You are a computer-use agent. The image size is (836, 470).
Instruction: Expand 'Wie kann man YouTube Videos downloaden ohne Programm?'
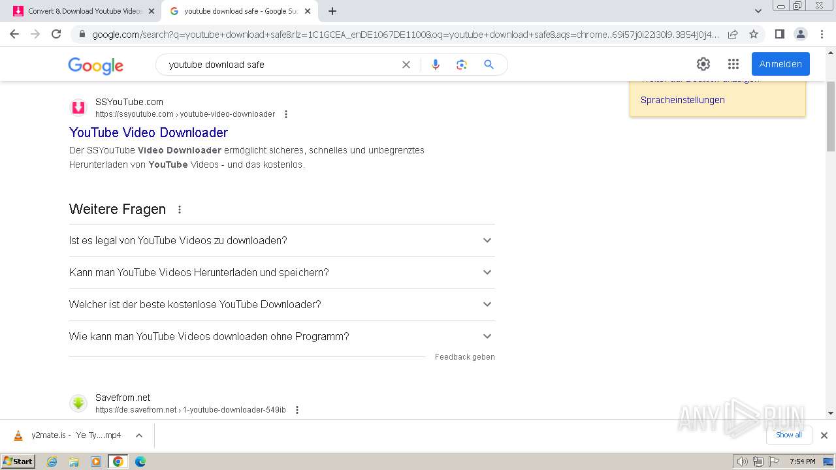click(281, 336)
